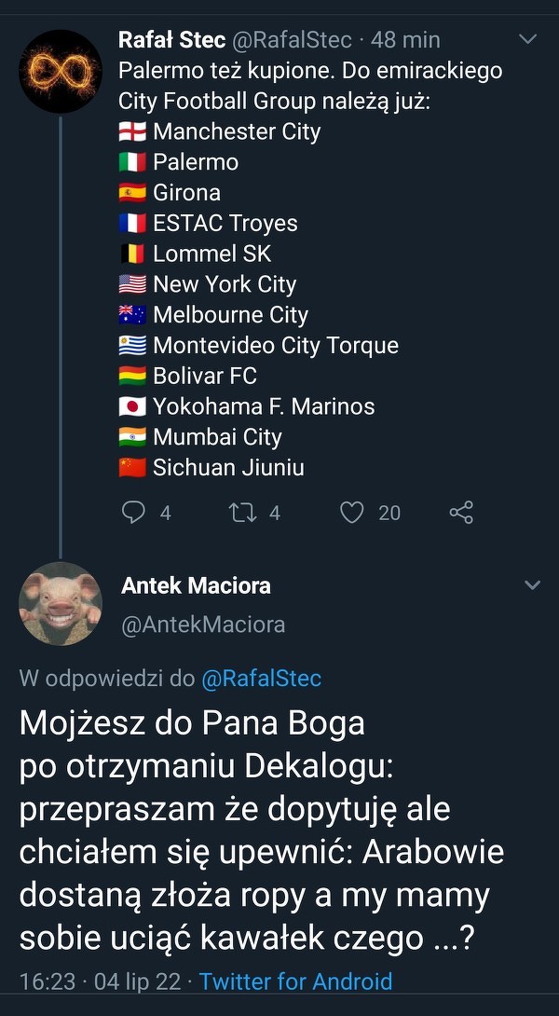
Task: Open Antek Maciora's pig avatar
Action: [x=60, y=603]
